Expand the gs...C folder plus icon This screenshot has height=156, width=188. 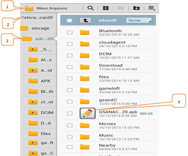tap(33, 153)
